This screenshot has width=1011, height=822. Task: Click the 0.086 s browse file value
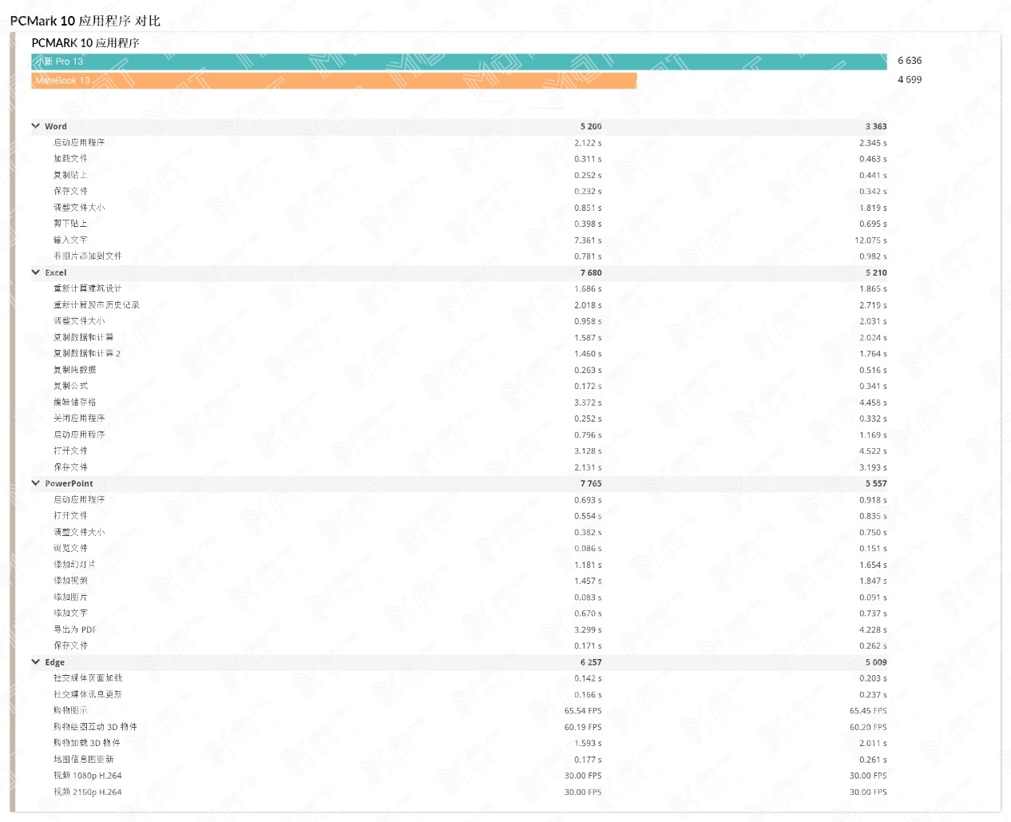589,549
